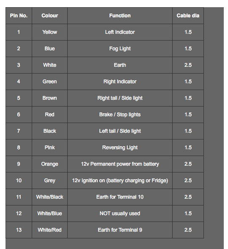
Task: Select pin number 13 cell
Action: pos(19,230)
